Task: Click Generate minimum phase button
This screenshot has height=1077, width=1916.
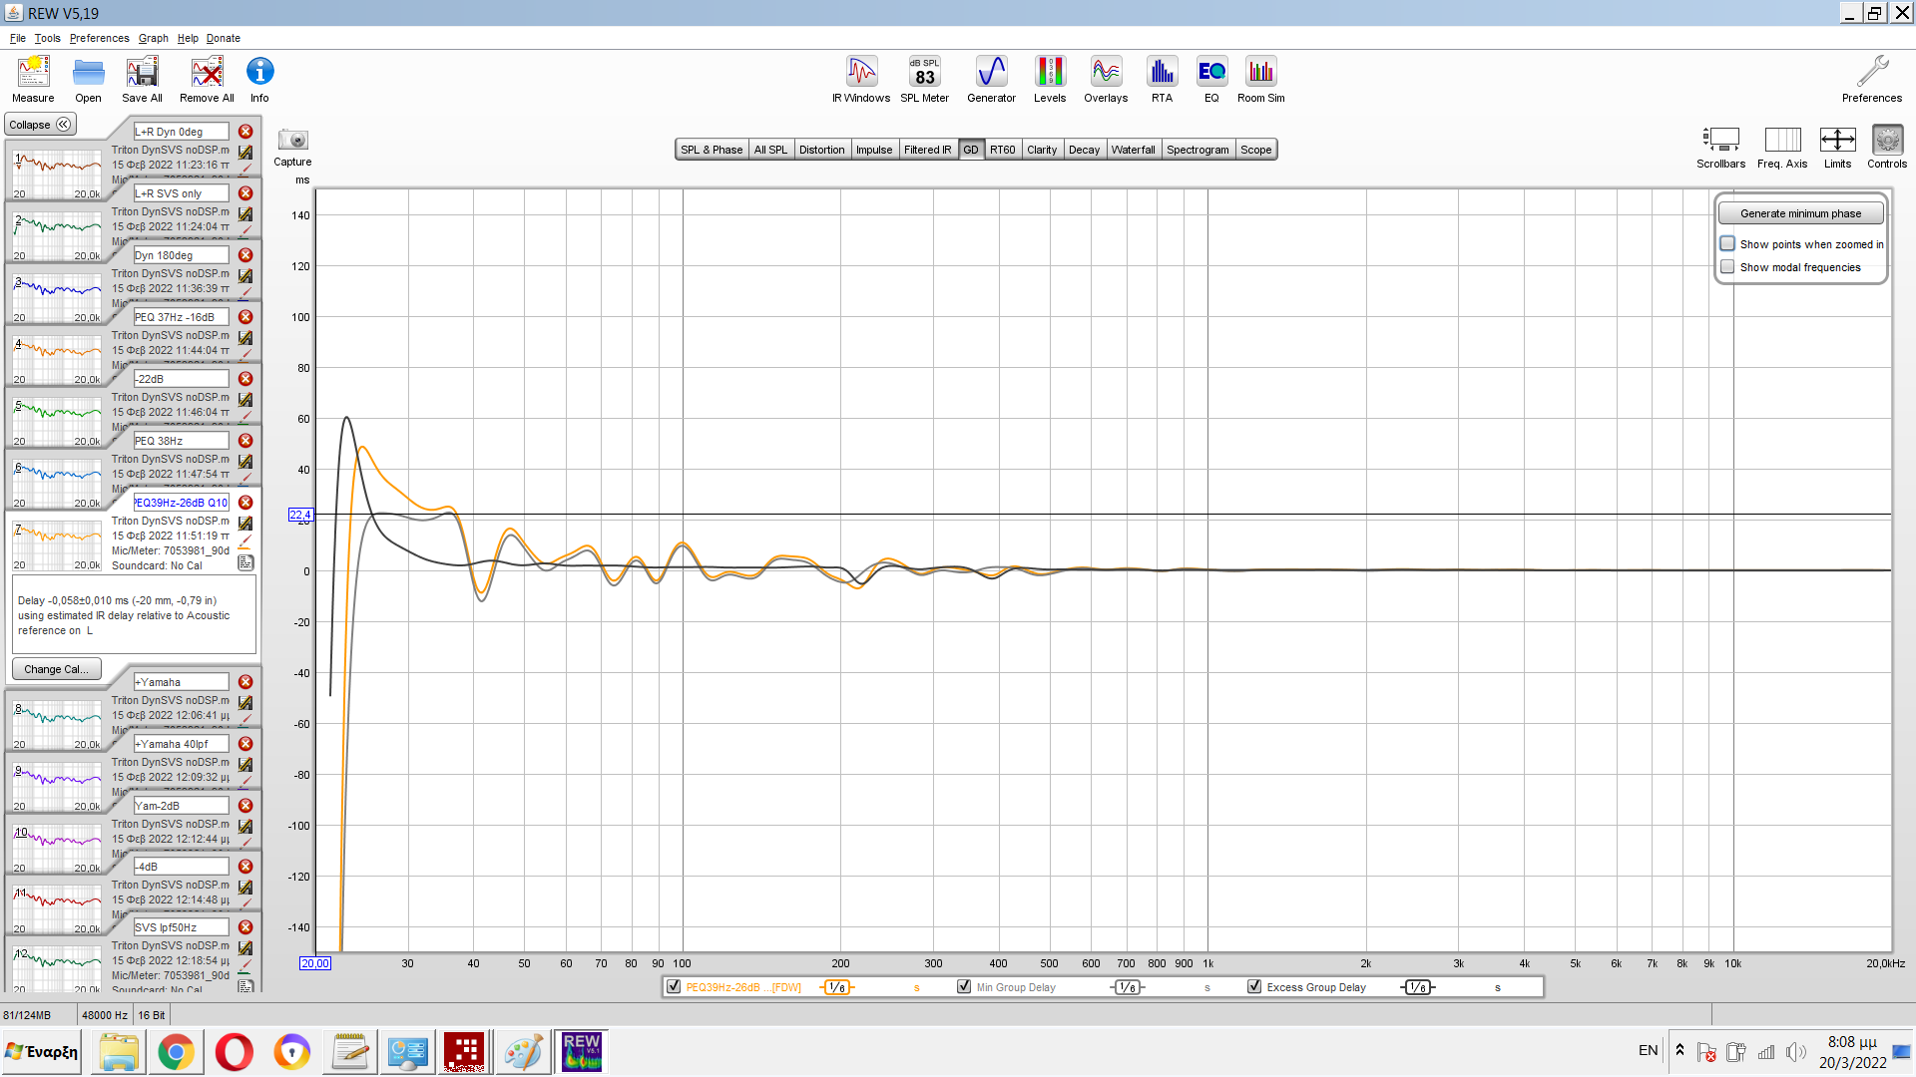Action: (1800, 213)
